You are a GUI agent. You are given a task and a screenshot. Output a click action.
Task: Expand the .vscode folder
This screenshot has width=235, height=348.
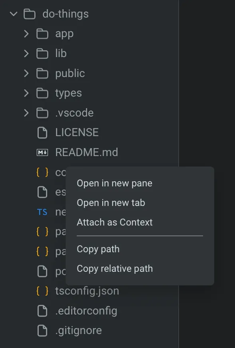pos(26,113)
